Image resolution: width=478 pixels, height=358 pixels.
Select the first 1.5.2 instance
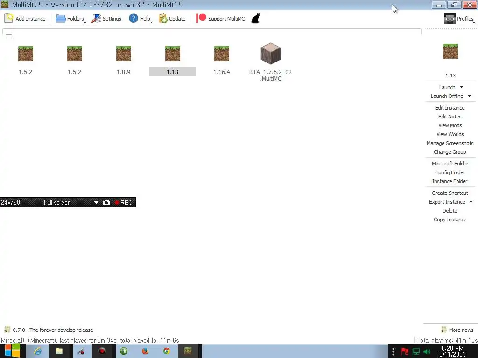[25, 60]
